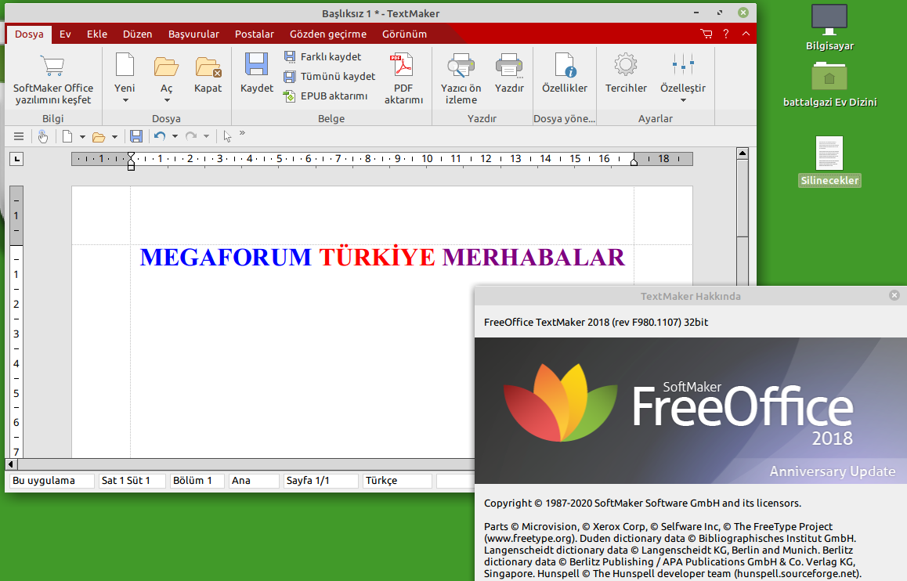Click horizontal scrollbar left arrow
The width and height of the screenshot is (907, 581).
pyautogui.click(x=10, y=464)
